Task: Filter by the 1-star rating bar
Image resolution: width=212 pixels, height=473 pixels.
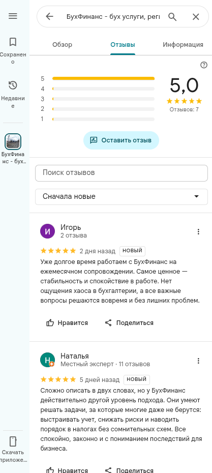Action: click(98, 119)
